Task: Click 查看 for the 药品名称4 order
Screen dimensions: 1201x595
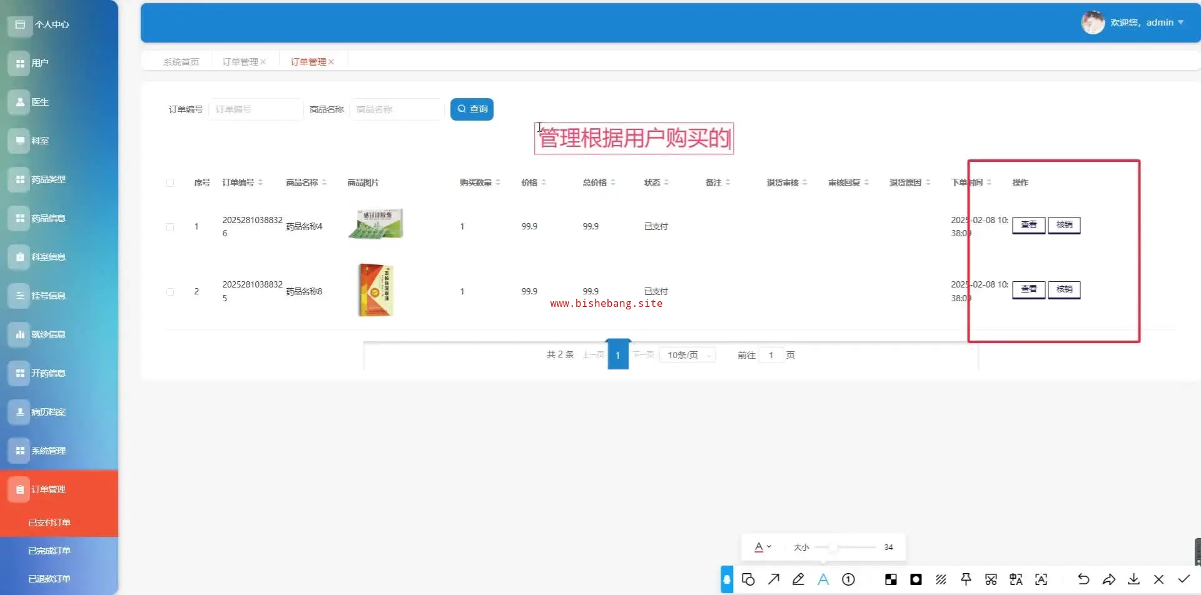Action: [1028, 225]
